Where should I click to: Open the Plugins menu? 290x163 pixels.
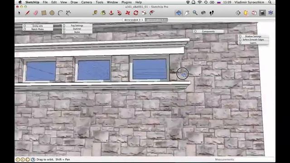[x=126, y=2]
